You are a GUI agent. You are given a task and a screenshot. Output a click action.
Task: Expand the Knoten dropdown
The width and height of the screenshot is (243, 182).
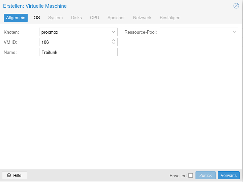coord(114,32)
